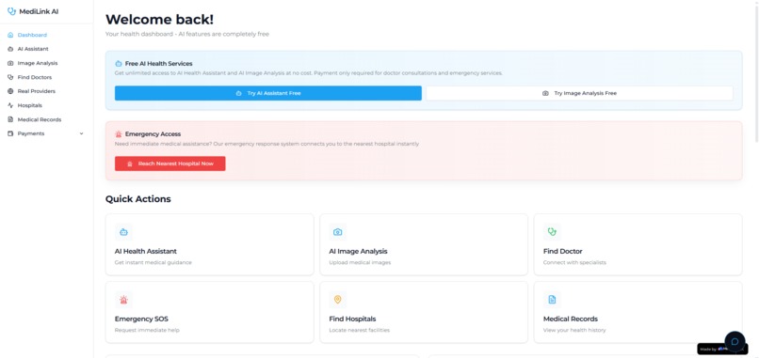Open Medical Records in the sidebar
759x358 pixels.
(x=46, y=119)
